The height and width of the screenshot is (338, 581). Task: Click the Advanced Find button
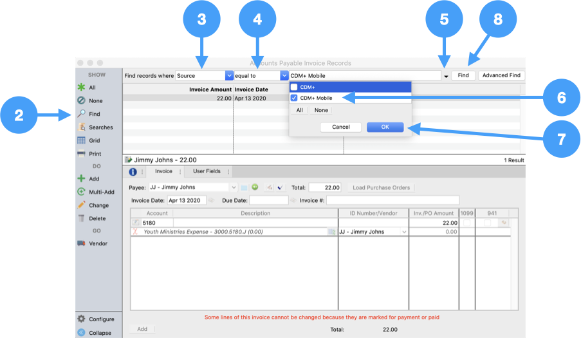501,75
